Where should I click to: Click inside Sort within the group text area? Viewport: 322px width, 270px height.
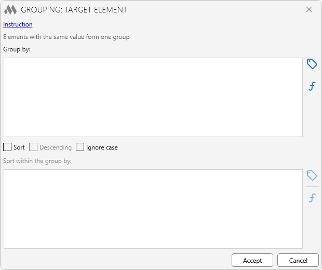pyautogui.click(x=153, y=209)
